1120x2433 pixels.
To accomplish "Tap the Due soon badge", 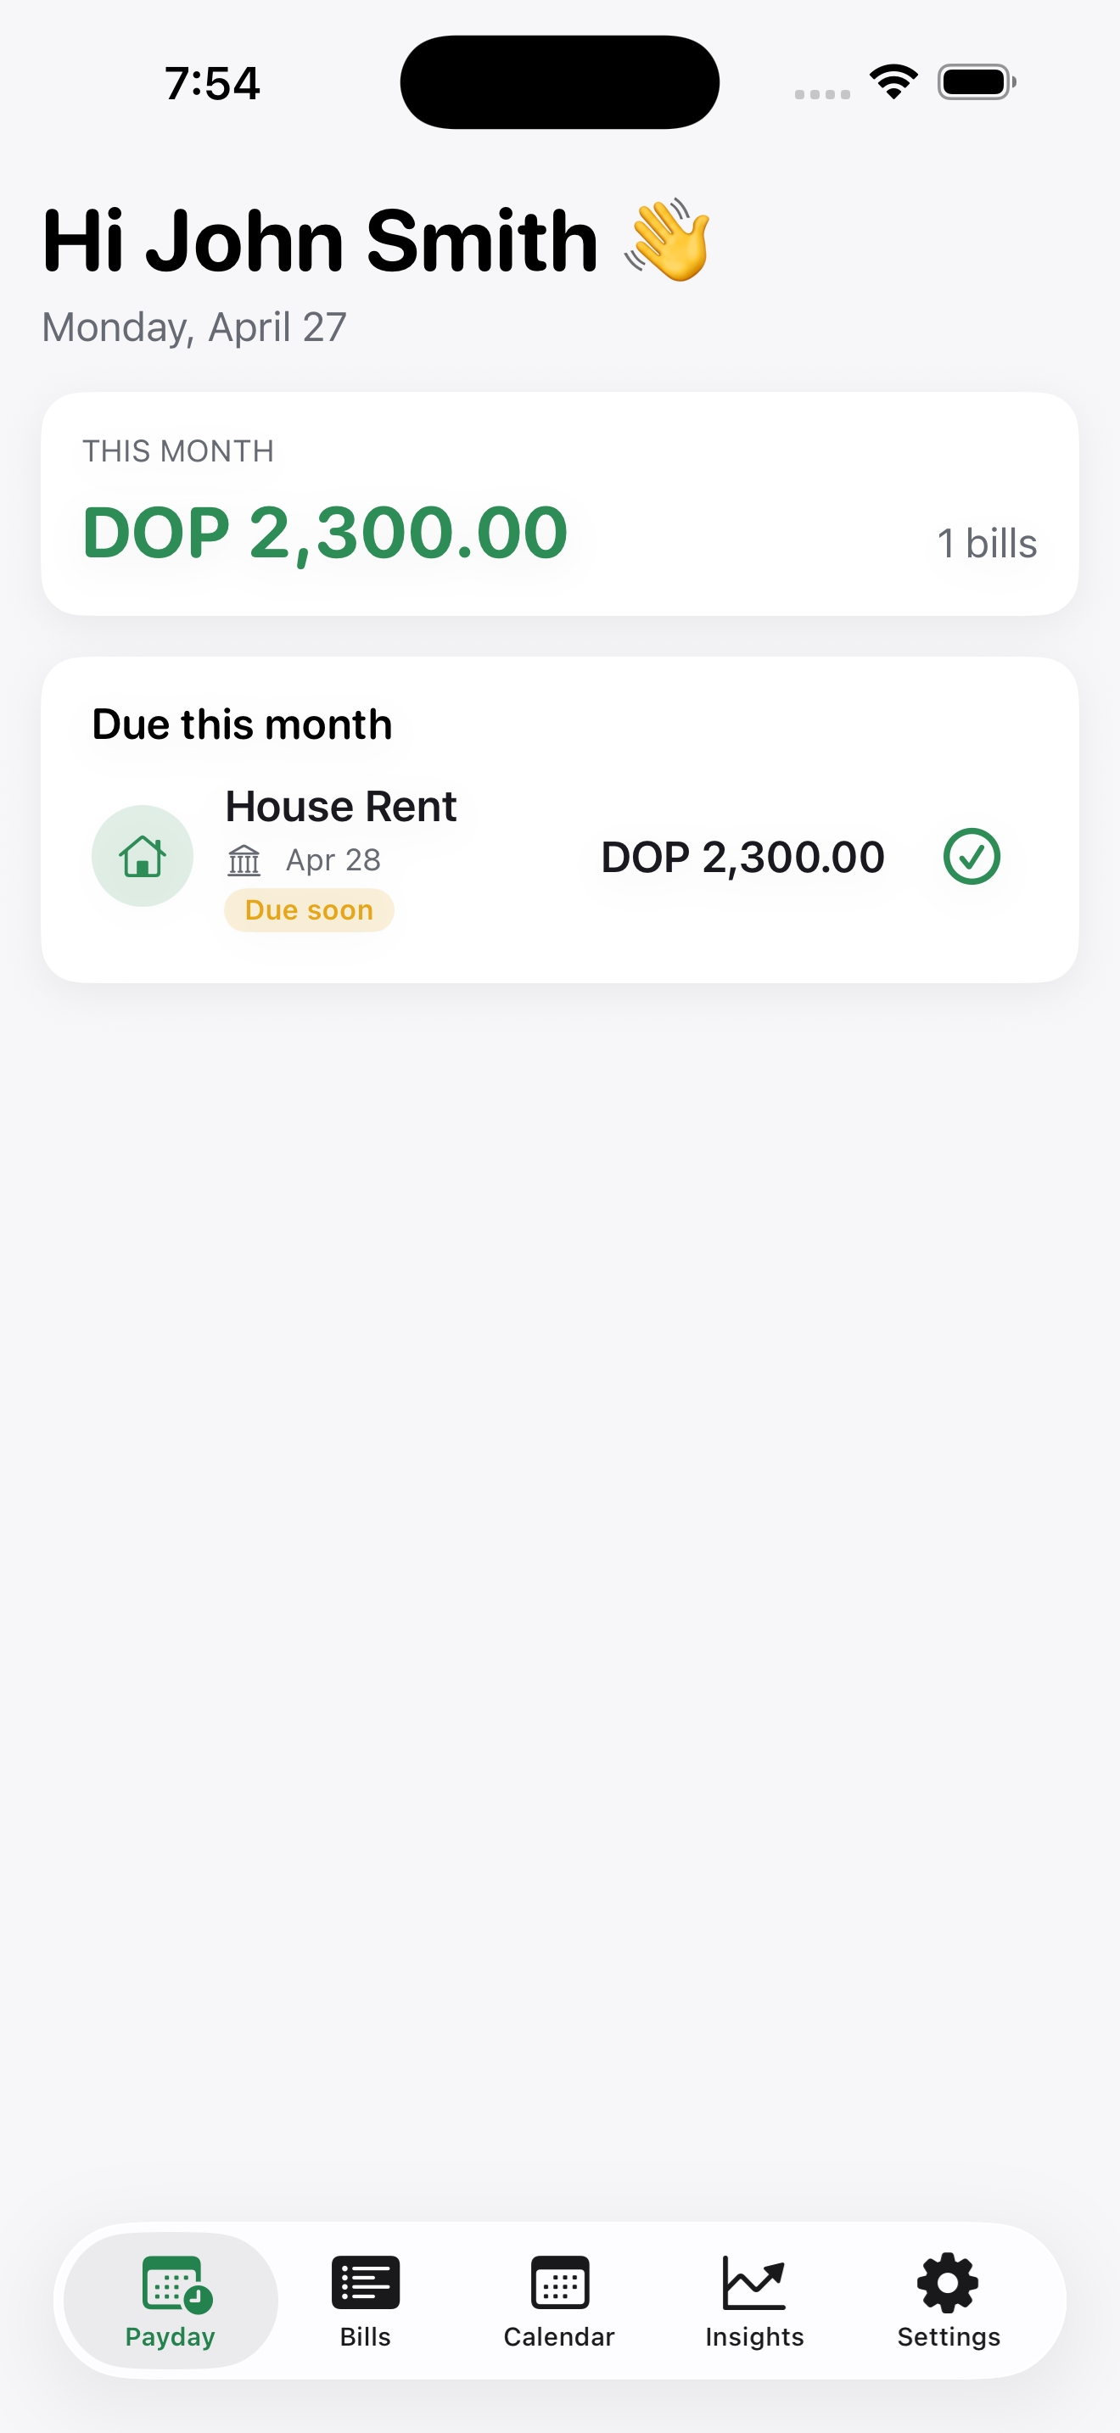I will tap(309, 910).
